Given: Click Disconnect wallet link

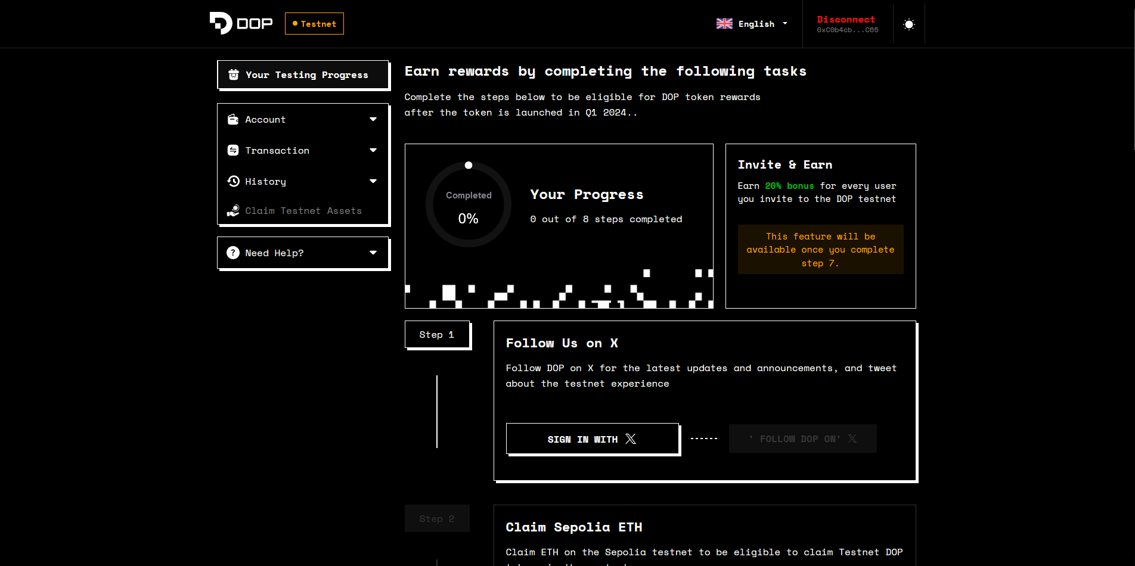Looking at the screenshot, I should [846, 20].
